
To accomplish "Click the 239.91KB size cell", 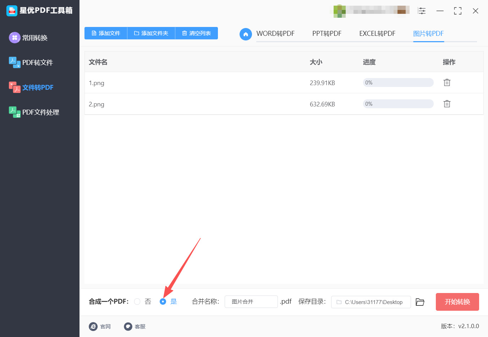I will point(322,83).
